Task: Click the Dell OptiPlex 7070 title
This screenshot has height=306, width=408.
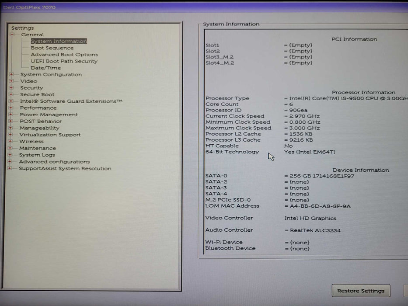Action: (x=29, y=7)
